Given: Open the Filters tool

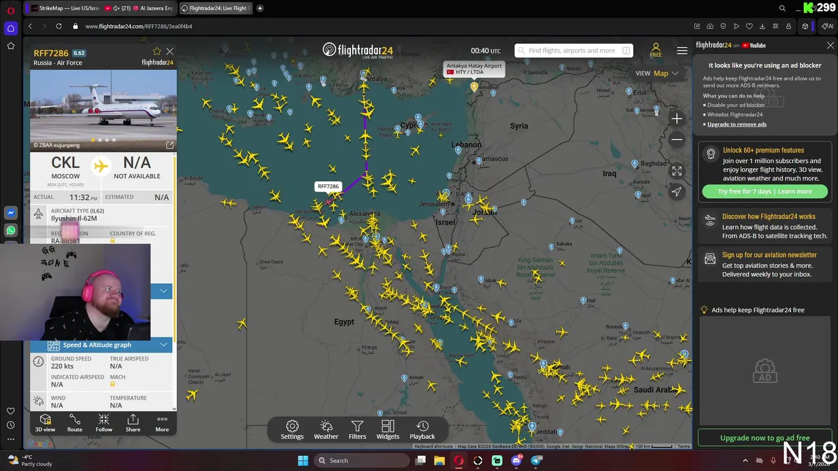Looking at the screenshot, I should pyautogui.click(x=357, y=430).
